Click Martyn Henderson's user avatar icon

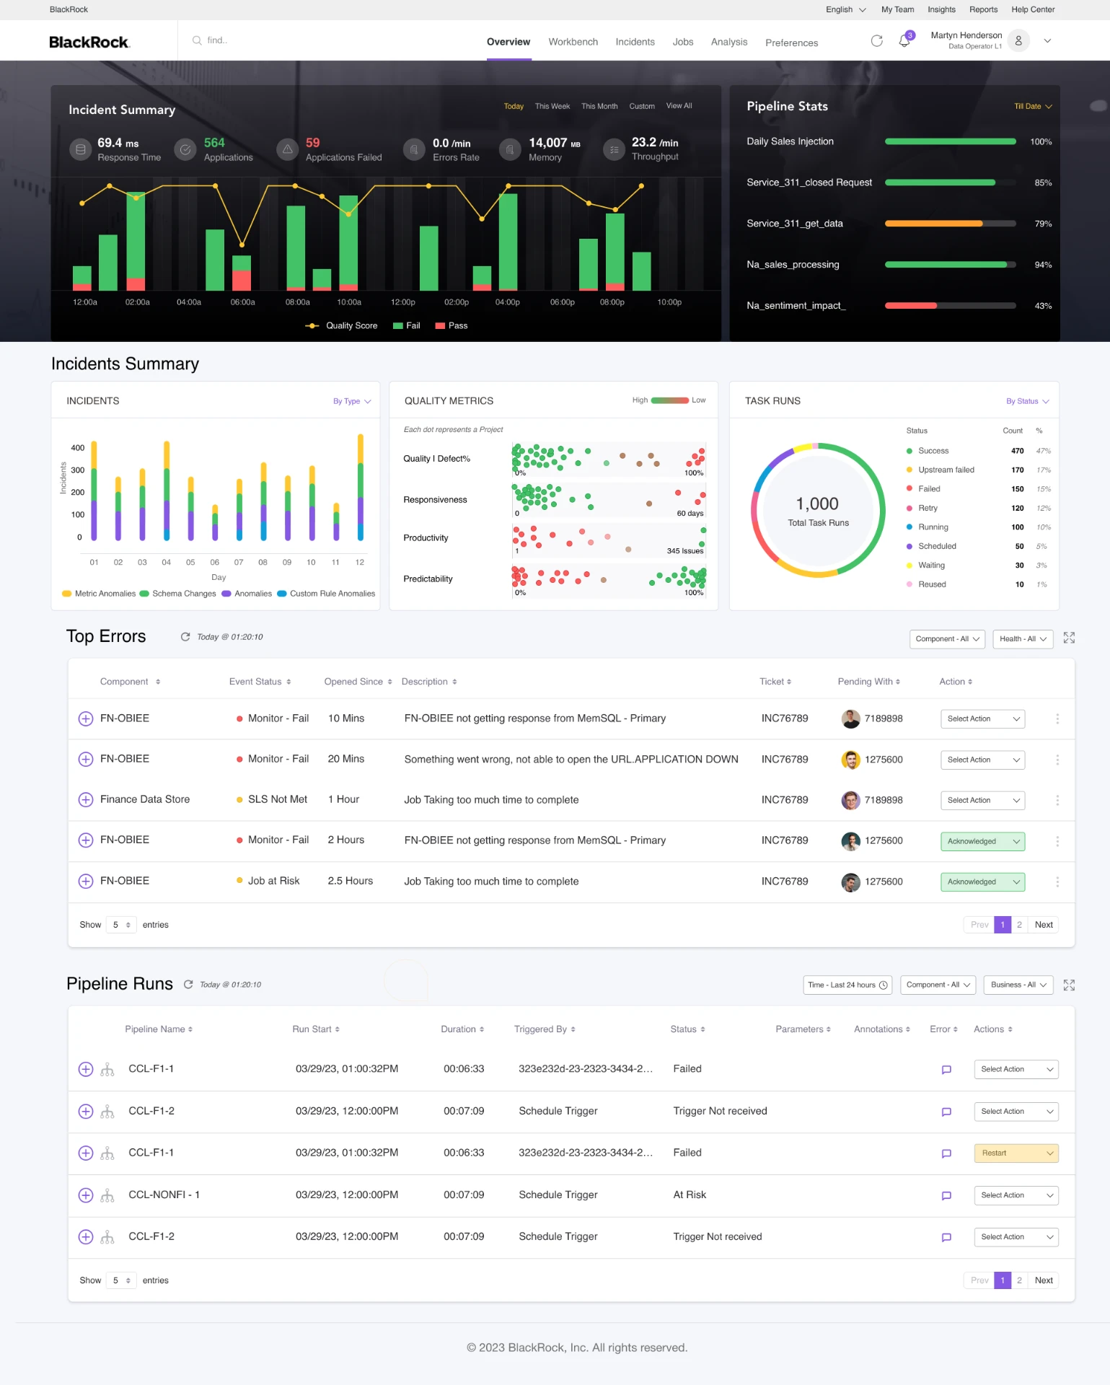[x=1018, y=41]
